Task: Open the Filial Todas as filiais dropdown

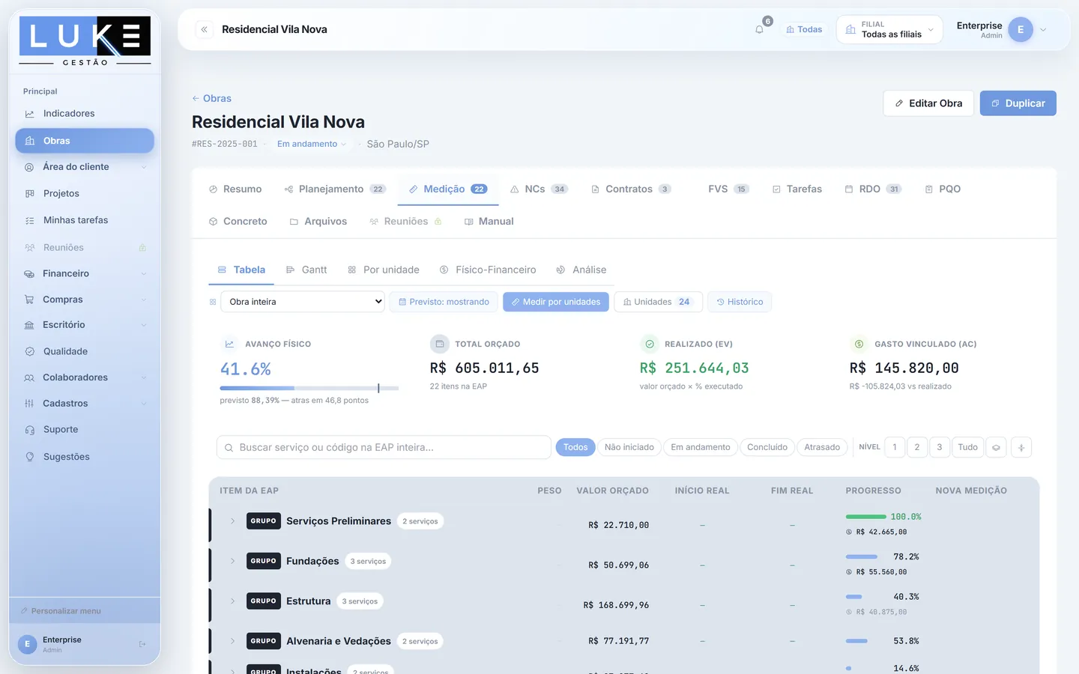Action: pyautogui.click(x=889, y=30)
